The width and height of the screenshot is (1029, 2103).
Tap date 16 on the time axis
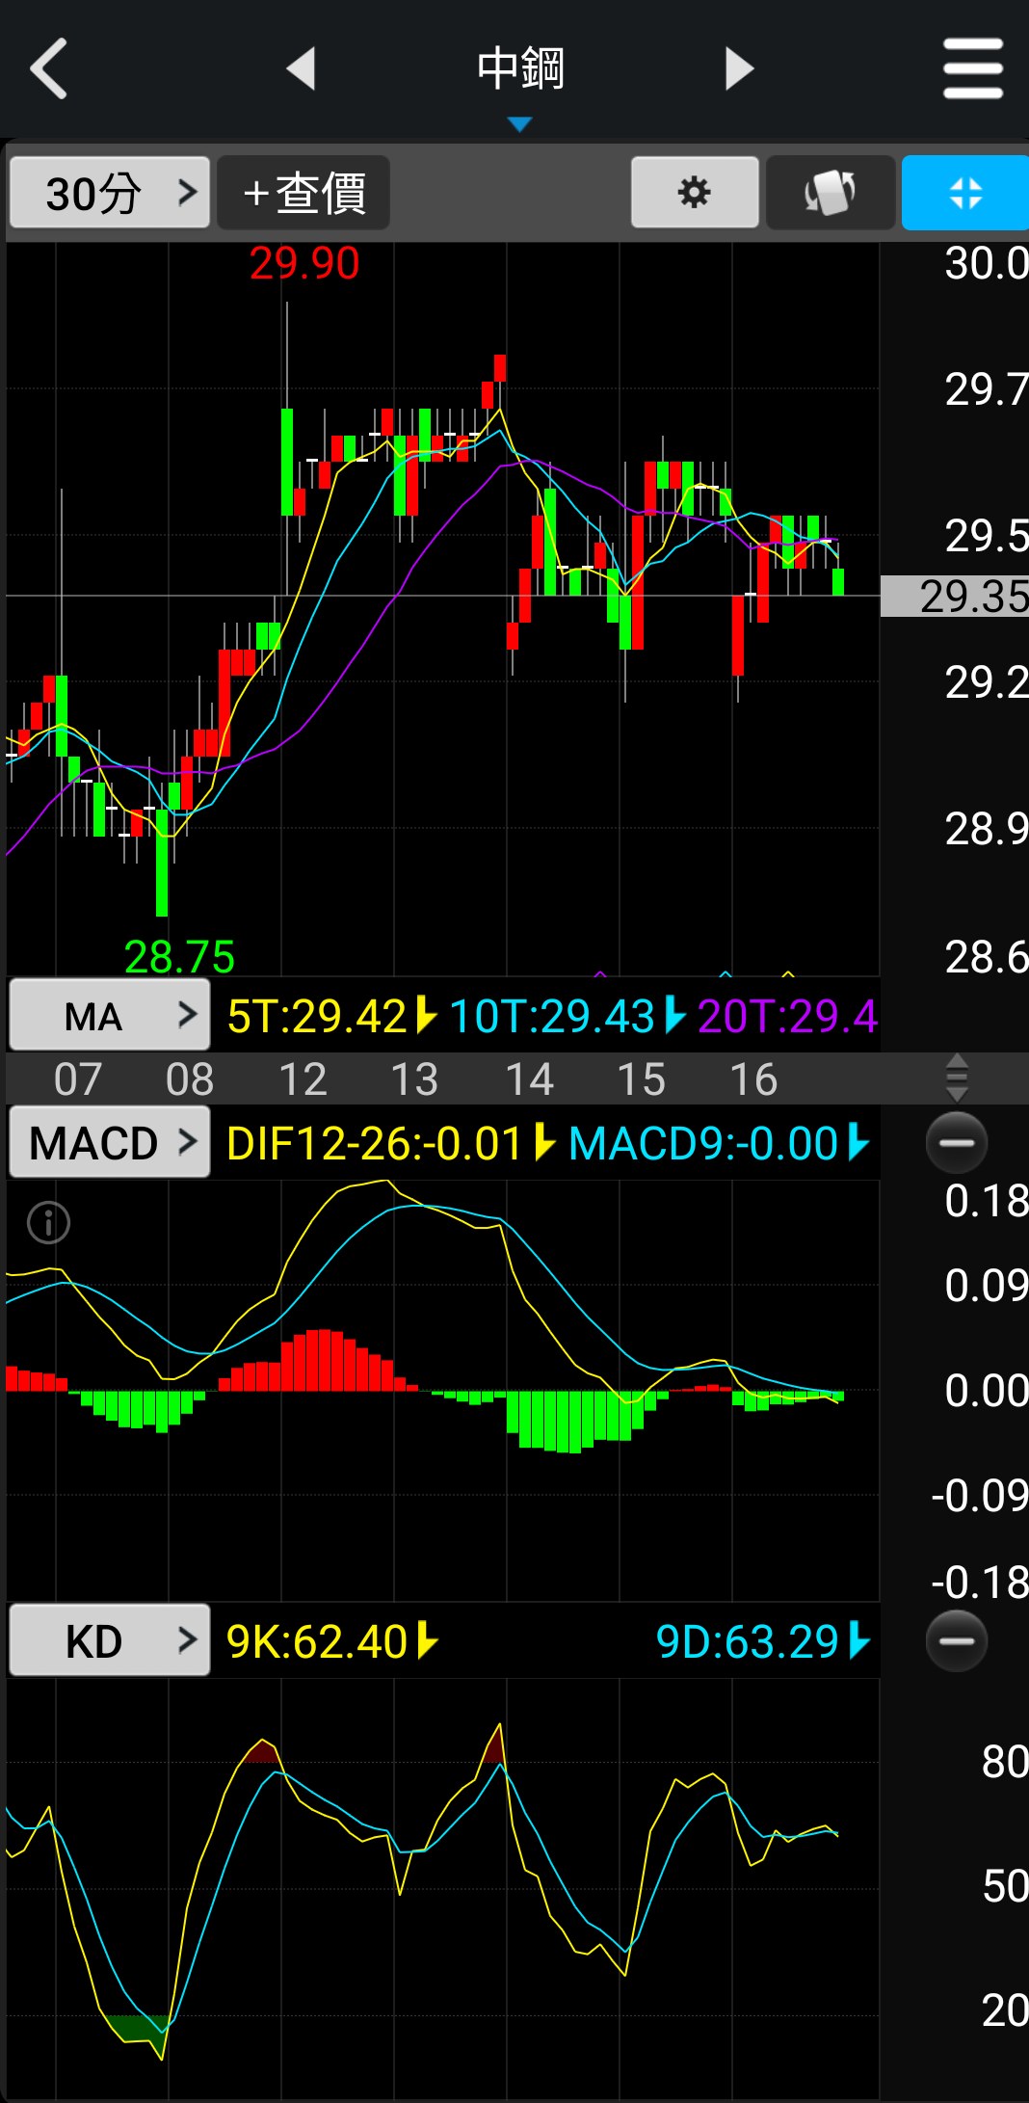[x=753, y=1078]
